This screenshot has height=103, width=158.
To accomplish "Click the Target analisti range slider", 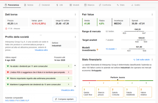I will (137, 40).
